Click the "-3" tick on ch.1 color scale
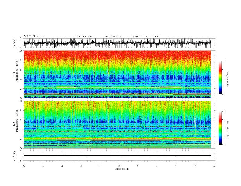Image resolution: width=241 pixels, height=186 pixels. point(225,61)
